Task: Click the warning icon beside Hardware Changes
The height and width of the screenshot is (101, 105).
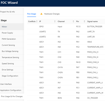Action: pos(41,14)
